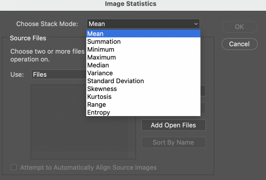This screenshot has height=180, width=266.
Task: Choose Median from the dropdown list
Action: [143, 65]
